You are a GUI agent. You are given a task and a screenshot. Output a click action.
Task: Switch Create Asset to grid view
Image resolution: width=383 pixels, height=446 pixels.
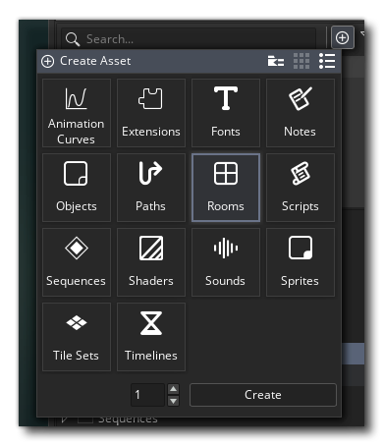[301, 61]
